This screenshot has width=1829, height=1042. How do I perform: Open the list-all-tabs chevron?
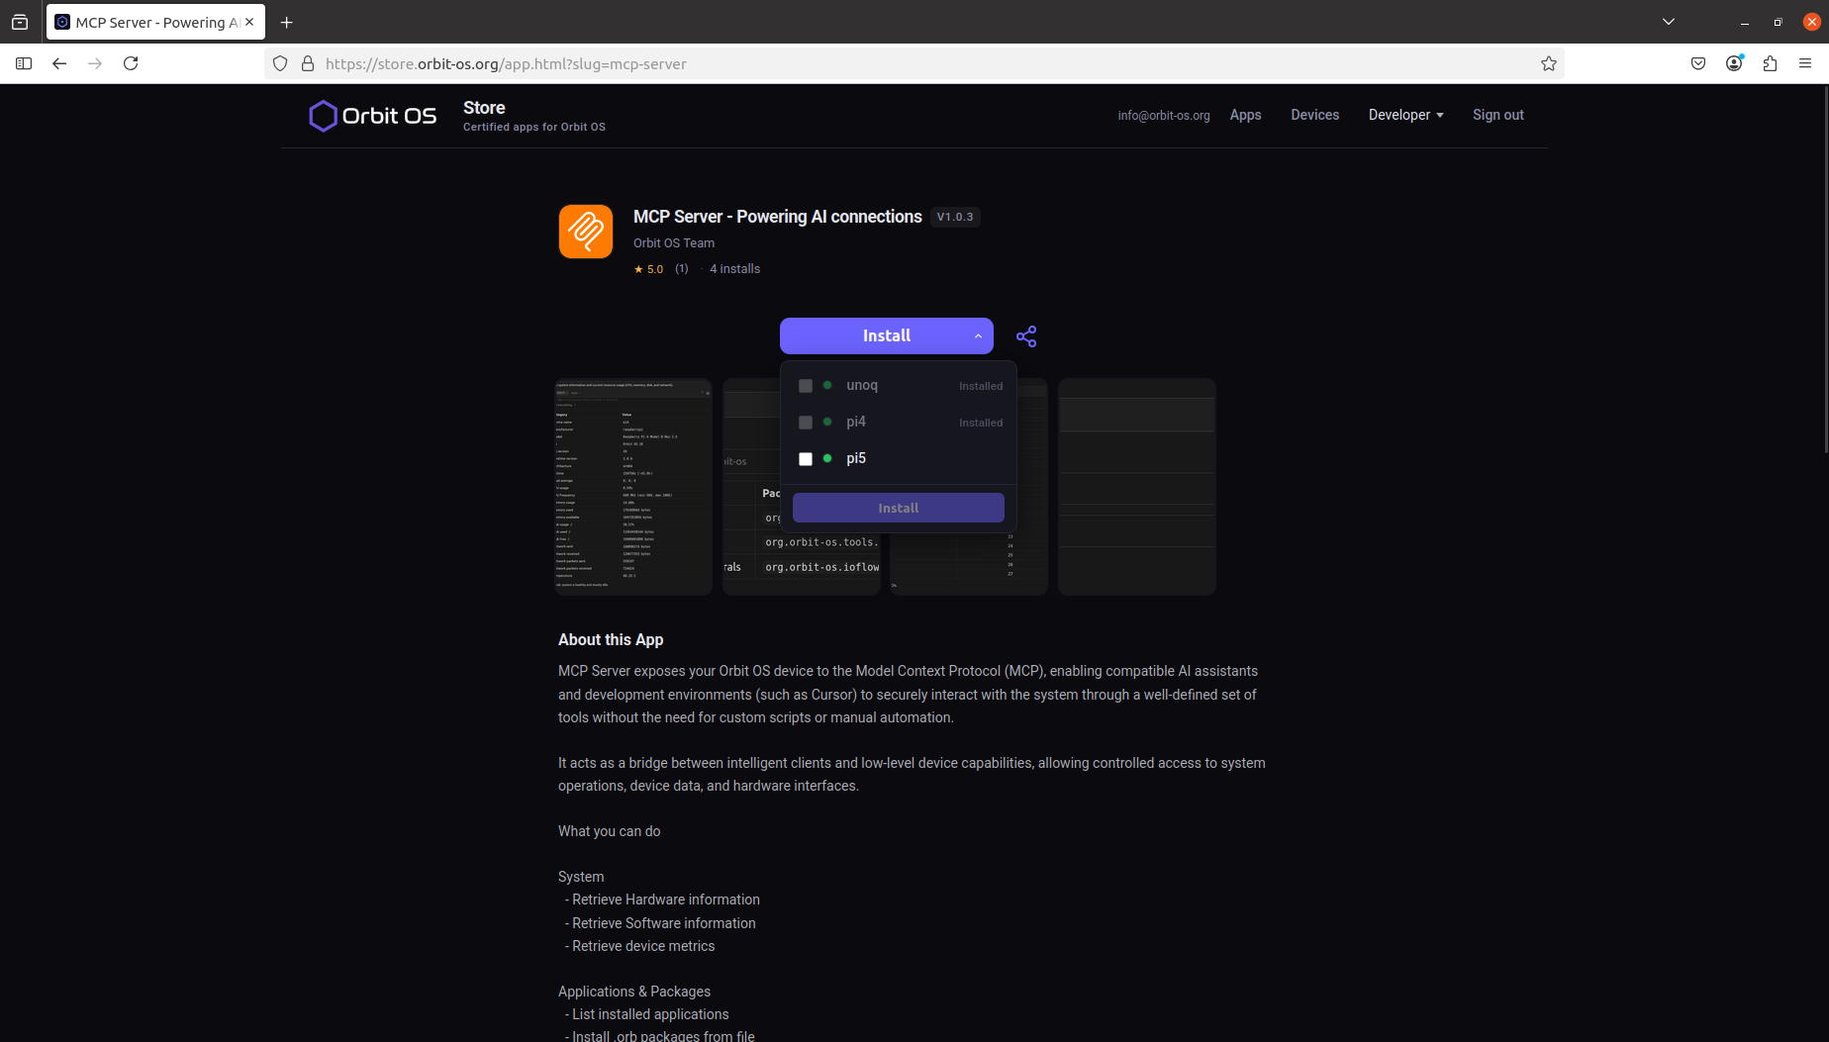pos(1669,21)
